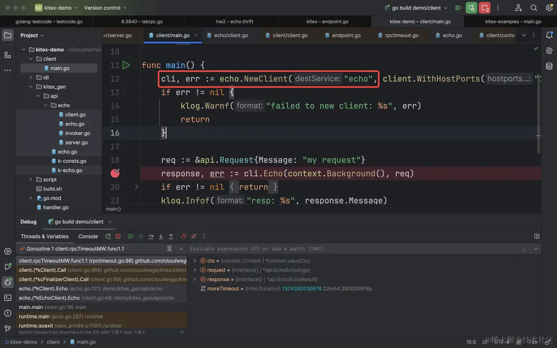Image resolution: width=557 pixels, height=348 pixels.
Task: Toggle the Mute Breakpoints icon
Action: pos(194,236)
